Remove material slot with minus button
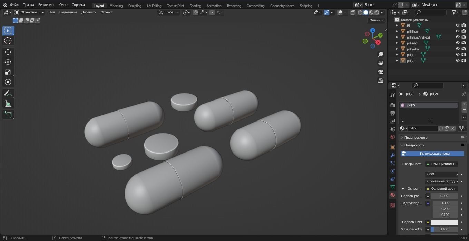This screenshot has width=469, height=241. click(464, 110)
